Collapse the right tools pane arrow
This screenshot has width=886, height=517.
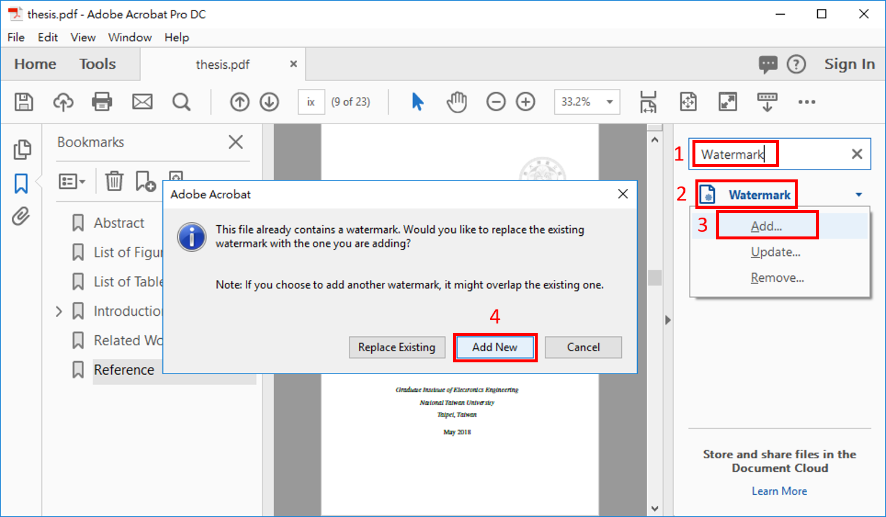tap(668, 321)
